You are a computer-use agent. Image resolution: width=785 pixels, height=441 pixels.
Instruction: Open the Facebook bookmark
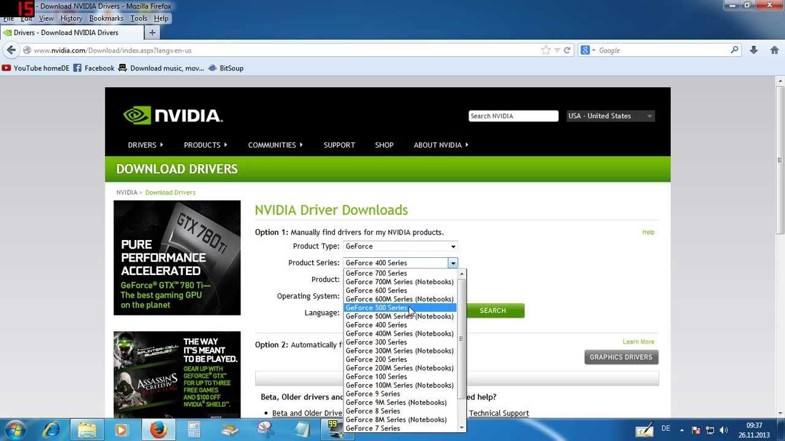tap(94, 68)
